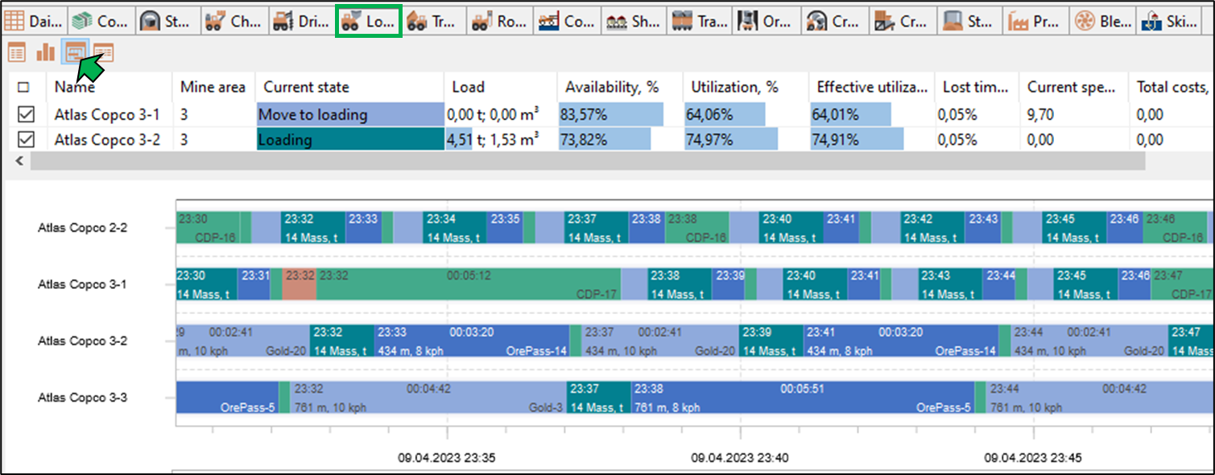Screen dimensions: 1215x475
Task: Click the 83,57% availability bar
Action: 612,114
